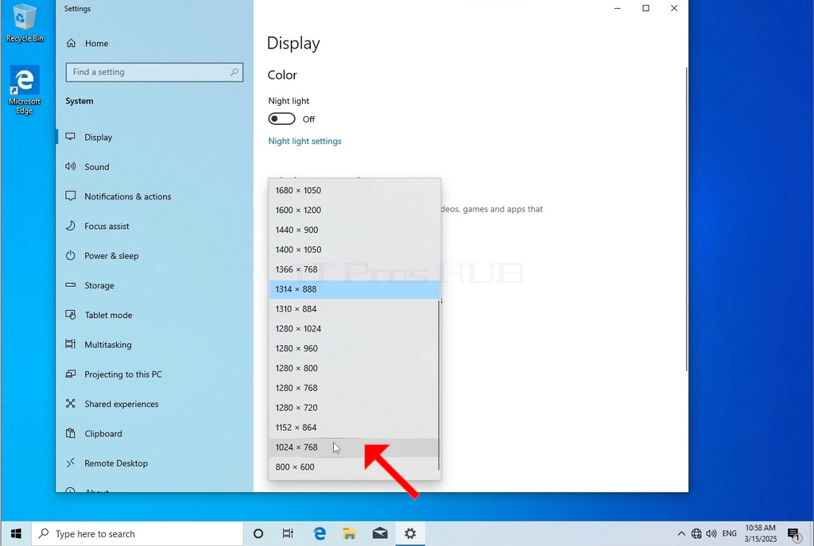Open Remote Desktop settings

154,463
